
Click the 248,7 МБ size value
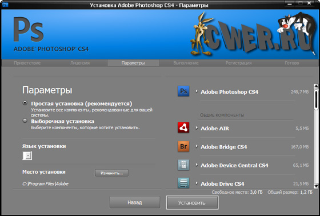(299, 92)
